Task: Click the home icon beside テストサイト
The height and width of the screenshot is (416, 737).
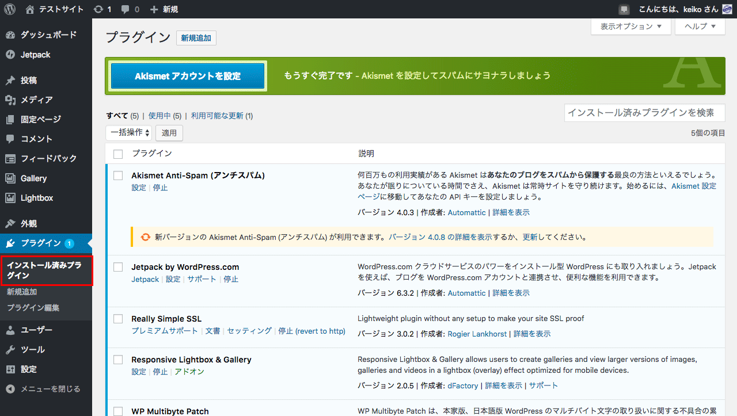Action: (x=30, y=9)
